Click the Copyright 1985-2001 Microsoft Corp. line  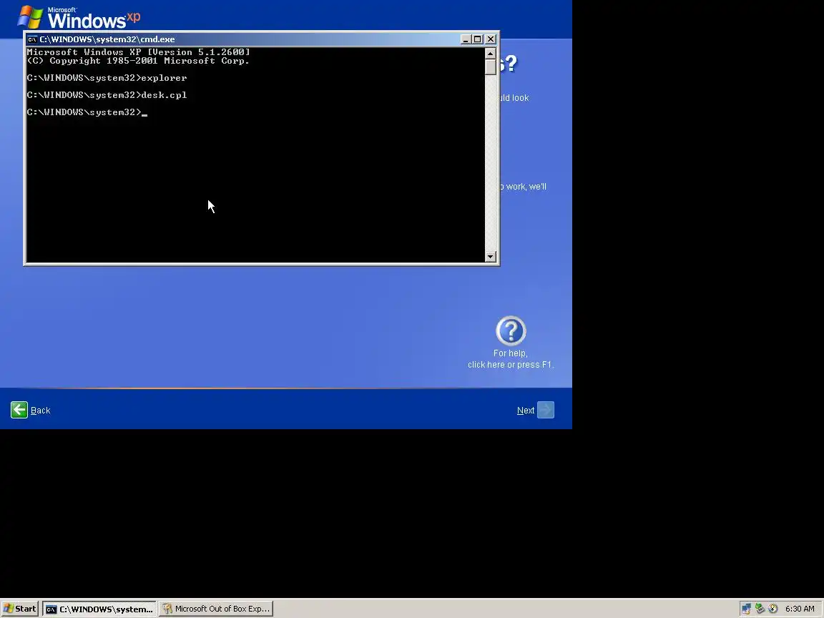click(x=138, y=61)
